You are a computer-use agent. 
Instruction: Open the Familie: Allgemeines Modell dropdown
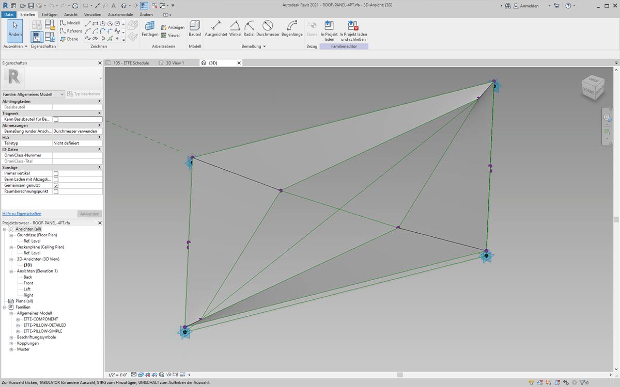click(33, 94)
